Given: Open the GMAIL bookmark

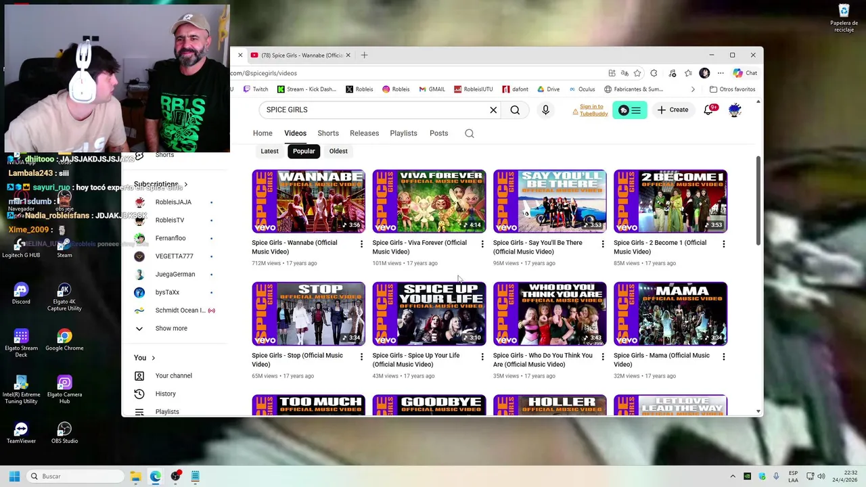Looking at the screenshot, I should coord(432,89).
